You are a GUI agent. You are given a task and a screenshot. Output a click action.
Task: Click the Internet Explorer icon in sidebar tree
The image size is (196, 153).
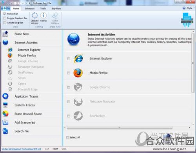(10, 50)
